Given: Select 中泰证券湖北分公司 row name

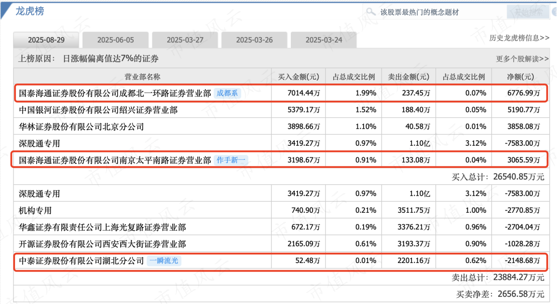Looking at the screenshot, I should pyautogui.click(x=82, y=261).
